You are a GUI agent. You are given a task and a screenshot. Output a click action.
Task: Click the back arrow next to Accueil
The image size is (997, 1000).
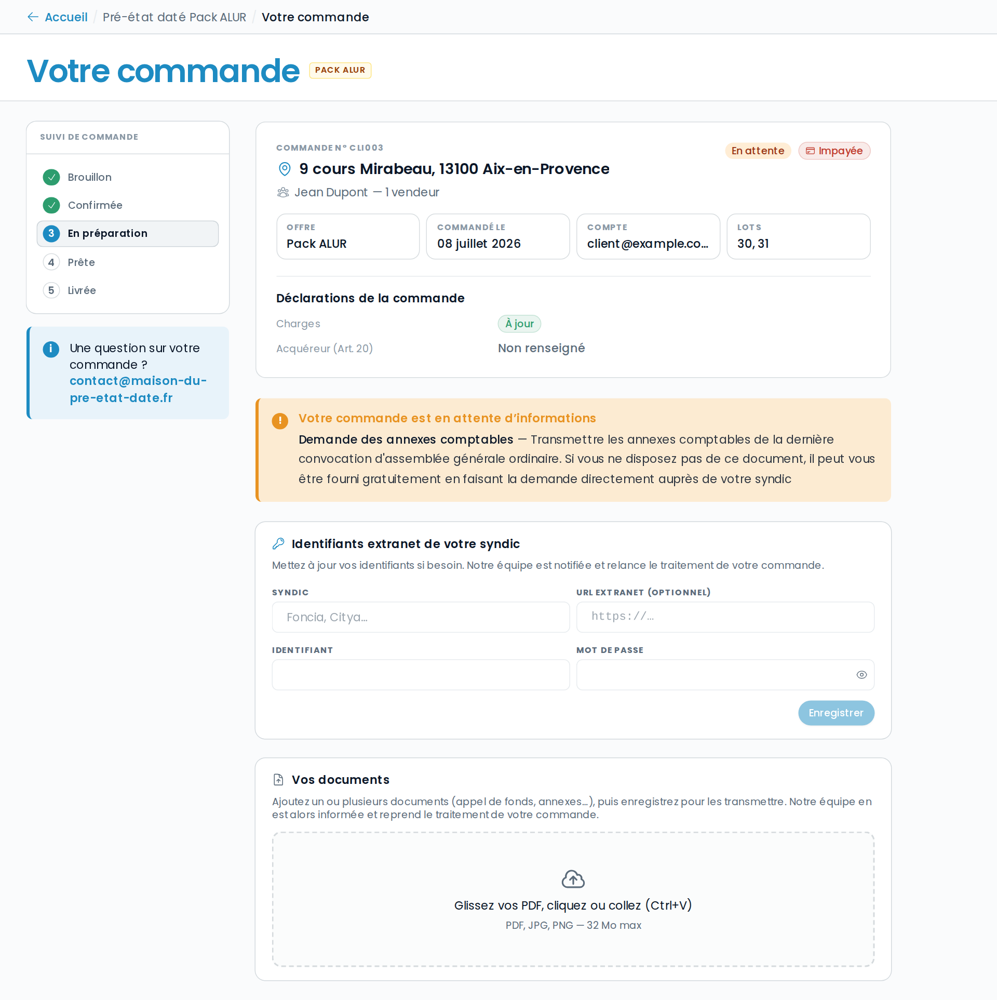(x=33, y=17)
